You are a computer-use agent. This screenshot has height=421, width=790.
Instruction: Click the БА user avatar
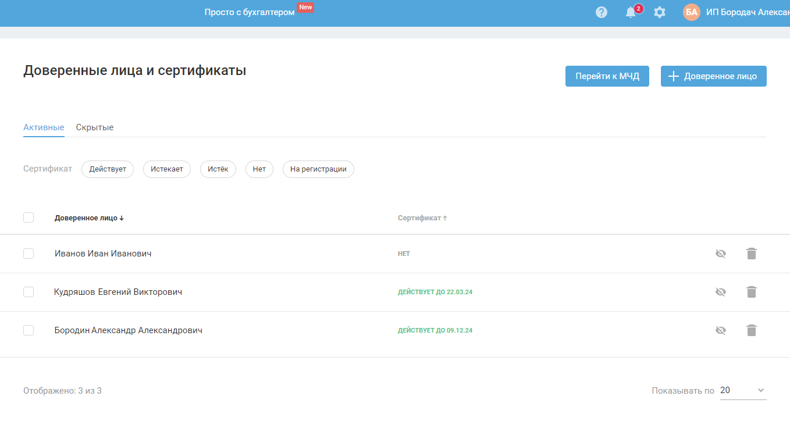click(x=692, y=12)
